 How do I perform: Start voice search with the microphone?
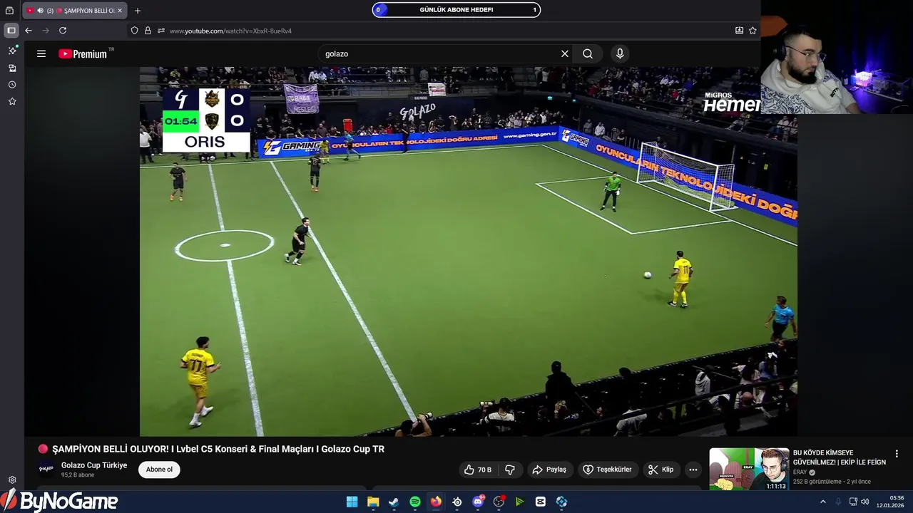tap(620, 53)
